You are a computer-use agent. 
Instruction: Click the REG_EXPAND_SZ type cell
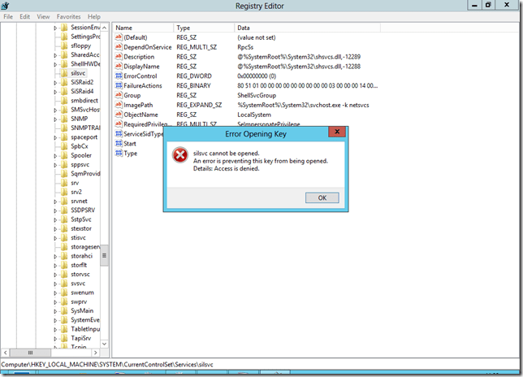click(x=199, y=105)
